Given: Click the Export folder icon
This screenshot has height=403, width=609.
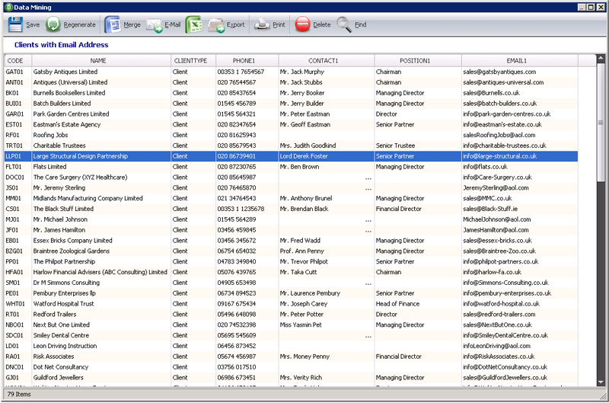Looking at the screenshot, I should (216, 26).
